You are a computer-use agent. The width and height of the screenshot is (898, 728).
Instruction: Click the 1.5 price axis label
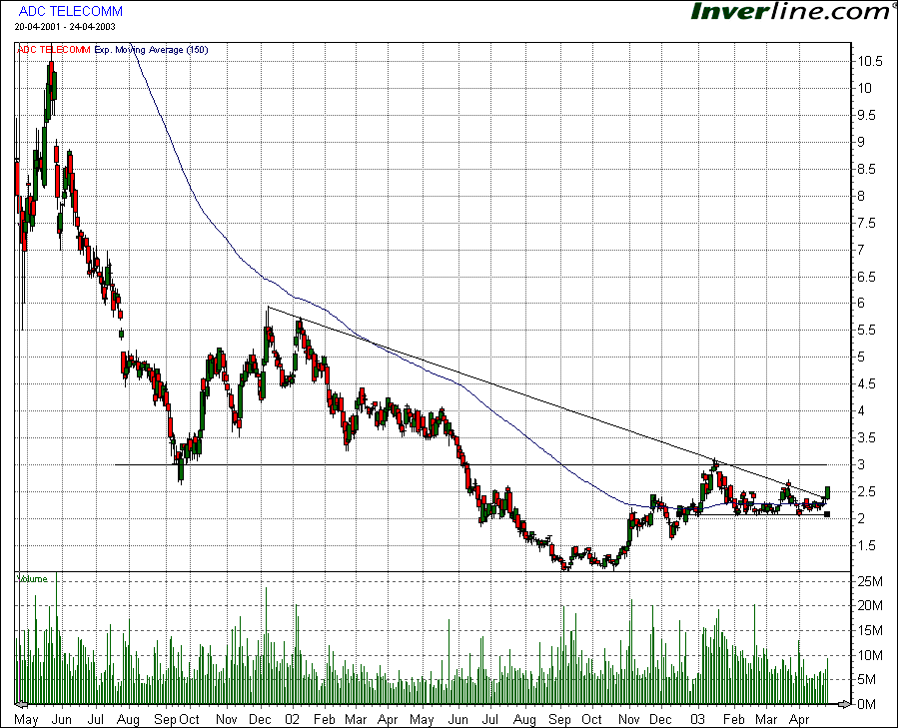click(x=866, y=545)
